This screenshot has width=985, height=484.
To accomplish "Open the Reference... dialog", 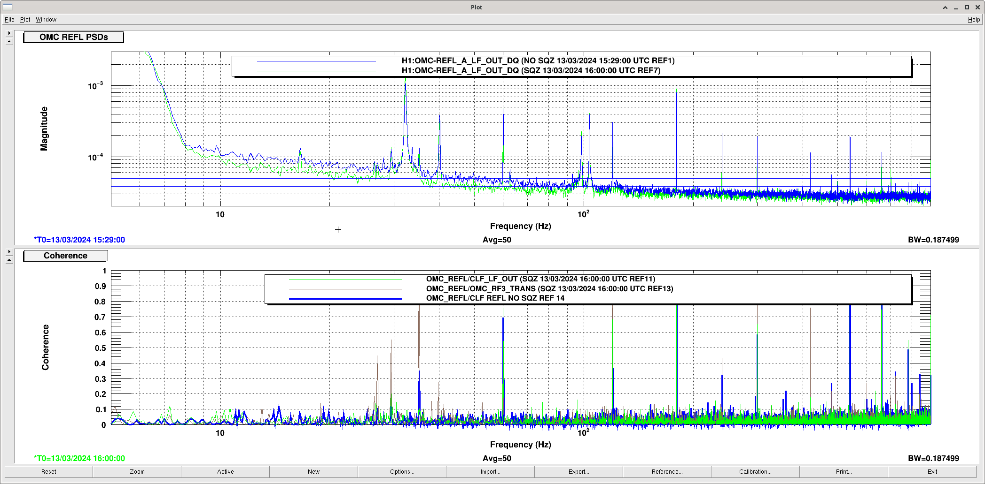I will point(667,472).
